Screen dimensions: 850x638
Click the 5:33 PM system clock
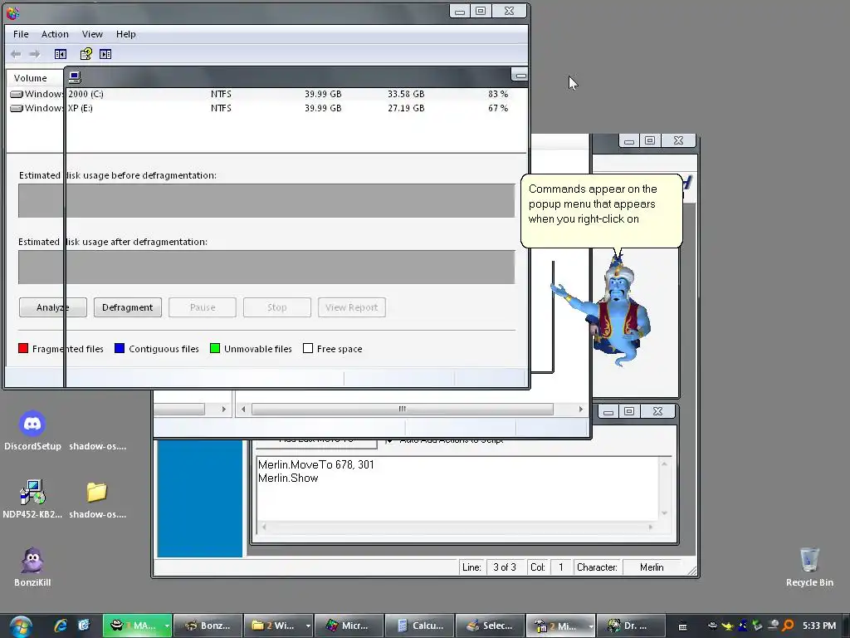(x=819, y=626)
